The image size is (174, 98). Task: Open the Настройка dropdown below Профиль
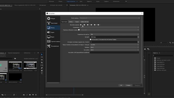[x=114, y=50]
